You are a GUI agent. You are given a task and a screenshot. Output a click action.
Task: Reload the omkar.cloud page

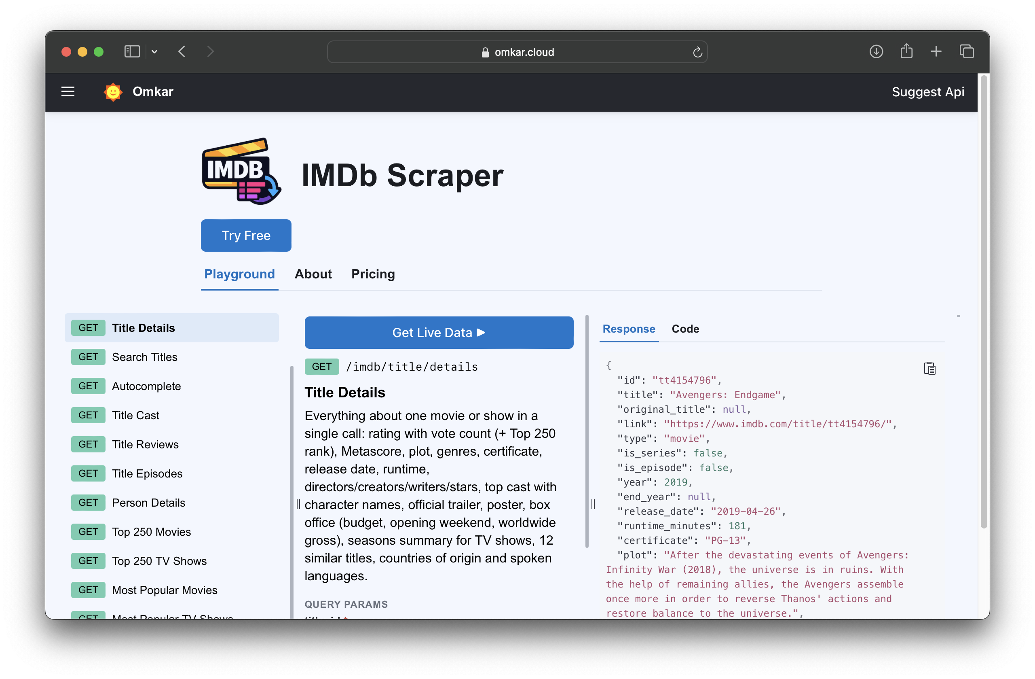(x=697, y=52)
